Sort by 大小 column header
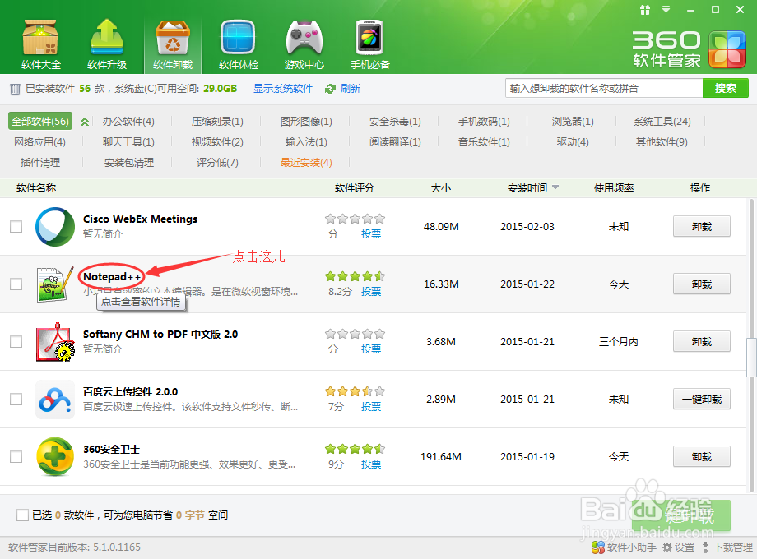Viewport: 757px width, 559px height. coord(441,188)
